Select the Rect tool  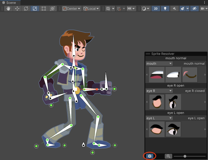pos(44,9)
